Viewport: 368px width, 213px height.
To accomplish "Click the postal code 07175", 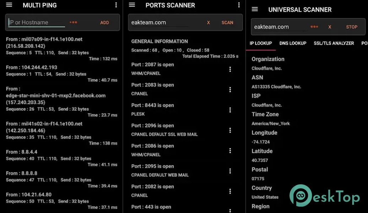I will [258, 179].
